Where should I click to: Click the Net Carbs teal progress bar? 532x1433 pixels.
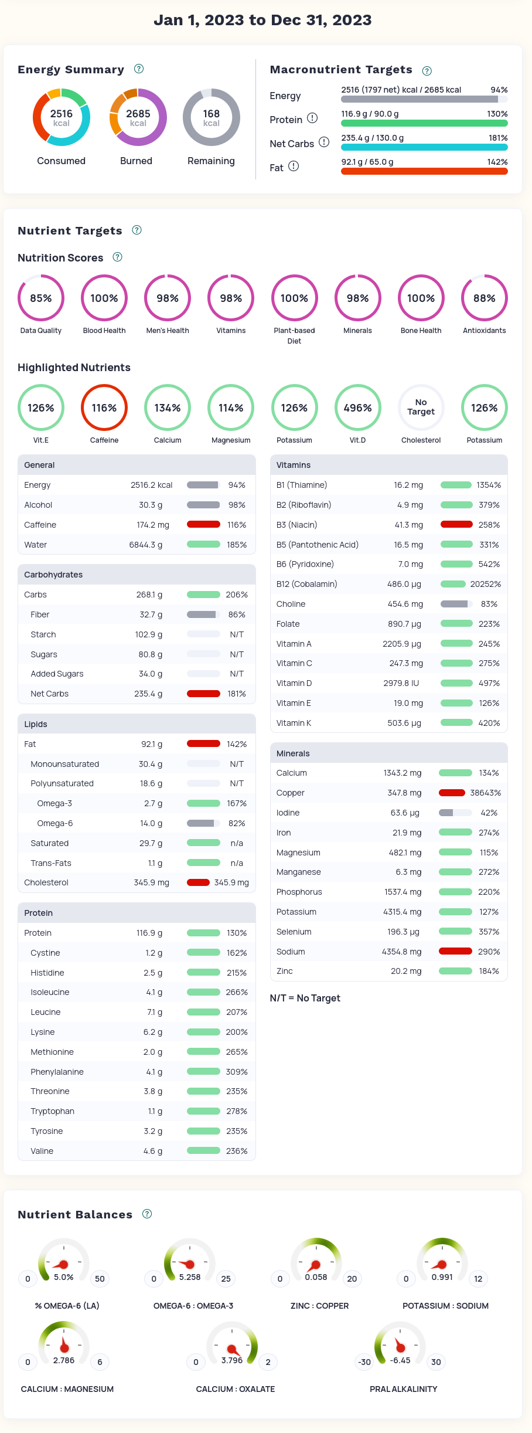point(424,147)
